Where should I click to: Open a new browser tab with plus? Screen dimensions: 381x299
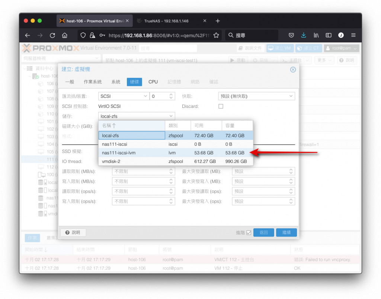[218, 21]
